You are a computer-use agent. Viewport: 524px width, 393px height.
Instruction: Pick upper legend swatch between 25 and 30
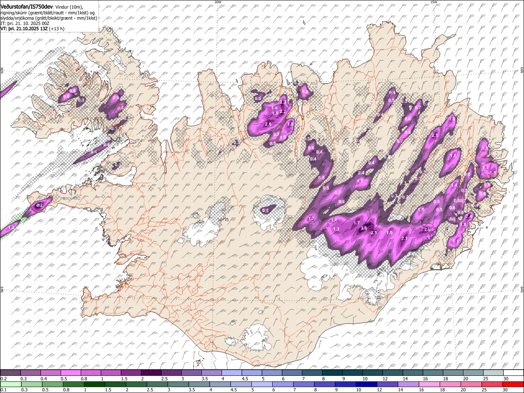coord(493,373)
